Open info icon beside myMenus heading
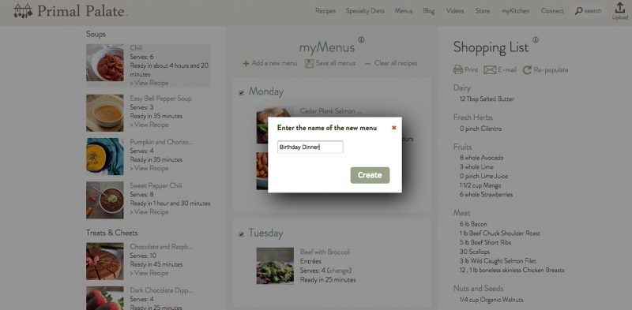632x310 pixels. (x=361, y=40)
